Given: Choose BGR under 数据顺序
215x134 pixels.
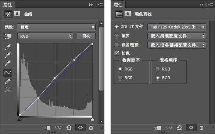Looking at the screenshot, I should coord(120,78).
